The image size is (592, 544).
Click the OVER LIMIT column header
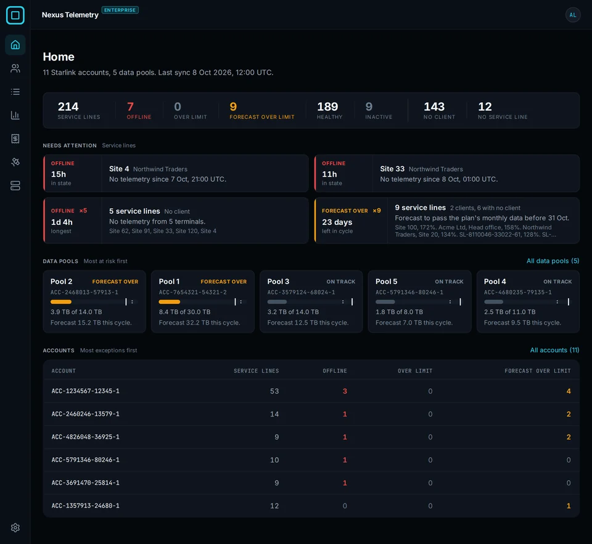(415, 371)
